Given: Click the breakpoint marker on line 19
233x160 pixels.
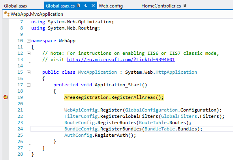Looking at the screenshot, I should tap(6, 97).
